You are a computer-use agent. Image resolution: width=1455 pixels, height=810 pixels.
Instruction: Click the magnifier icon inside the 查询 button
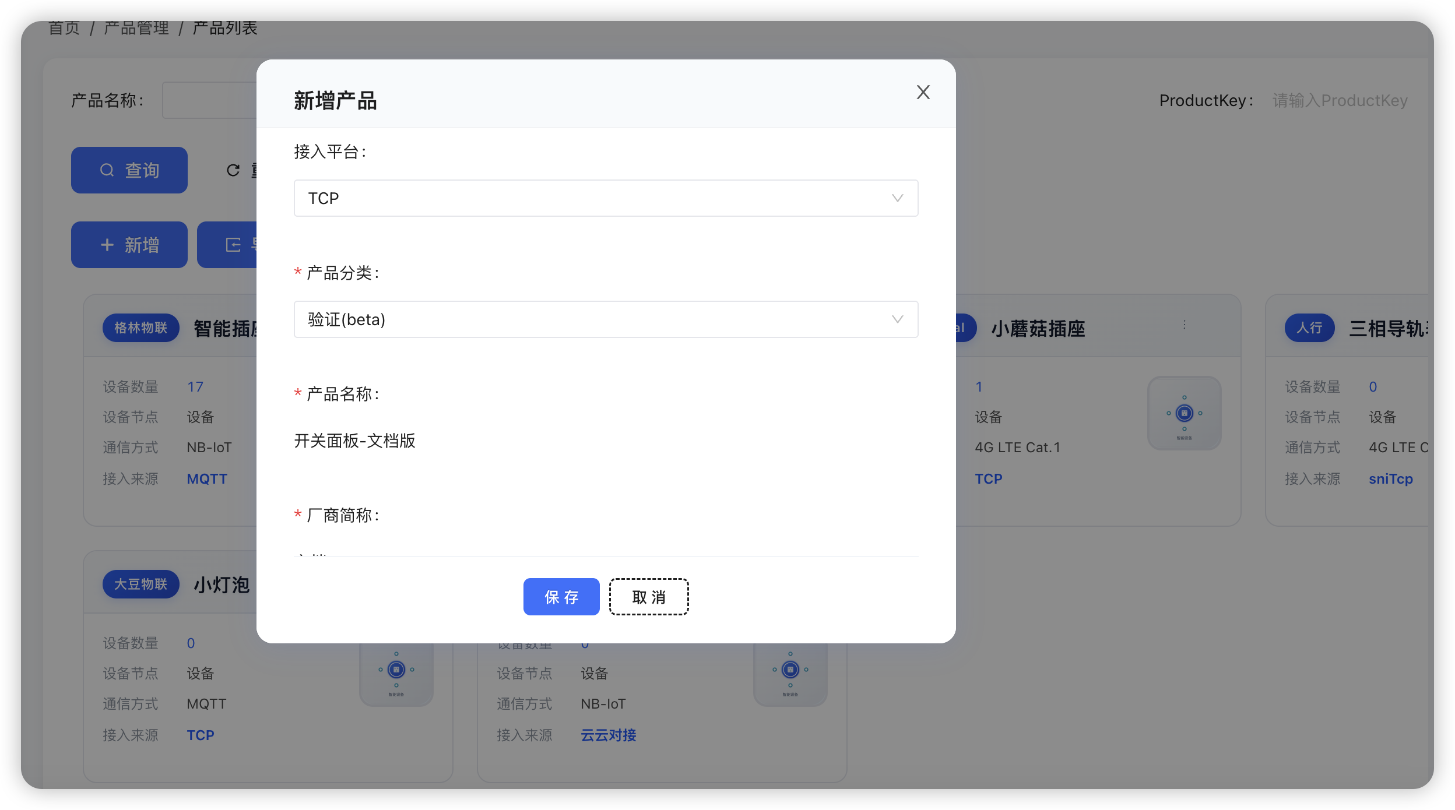click(107, 170)
